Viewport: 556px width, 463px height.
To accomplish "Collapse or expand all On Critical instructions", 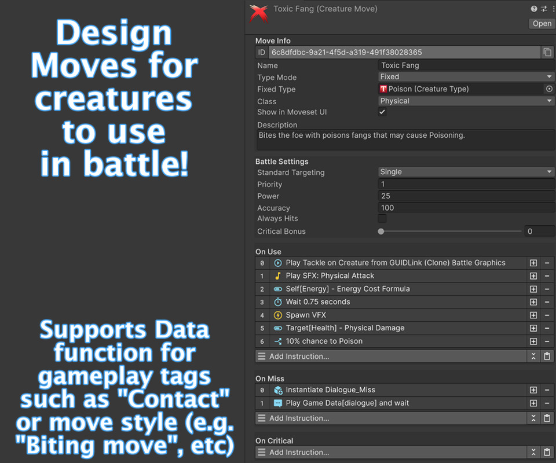I will coord(533,453).
